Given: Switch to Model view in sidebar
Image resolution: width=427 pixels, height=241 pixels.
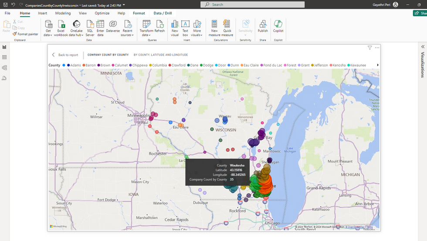Looking at the screenshot, I should pos(4,68).
